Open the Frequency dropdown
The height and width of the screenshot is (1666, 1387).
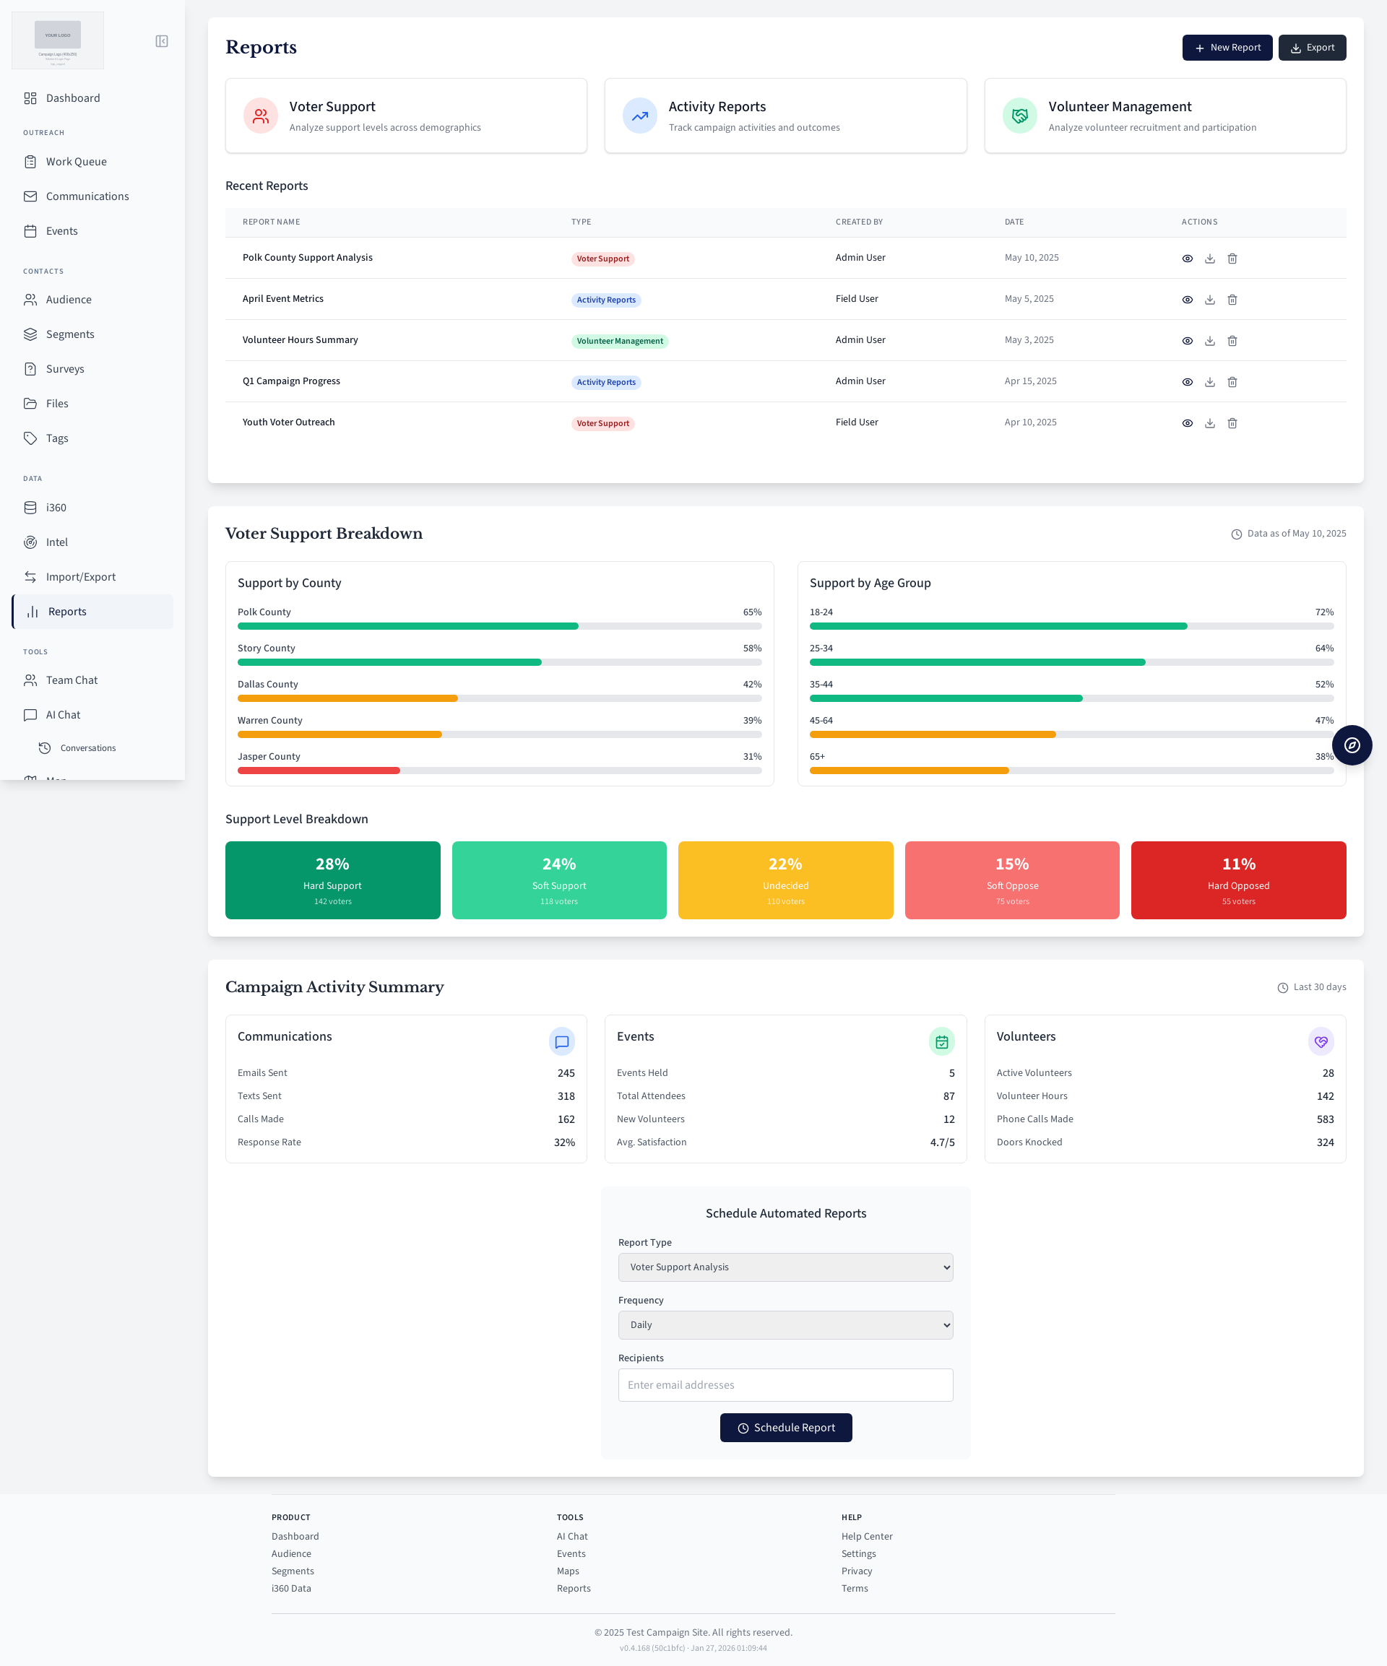click(x=785, y=1325)
